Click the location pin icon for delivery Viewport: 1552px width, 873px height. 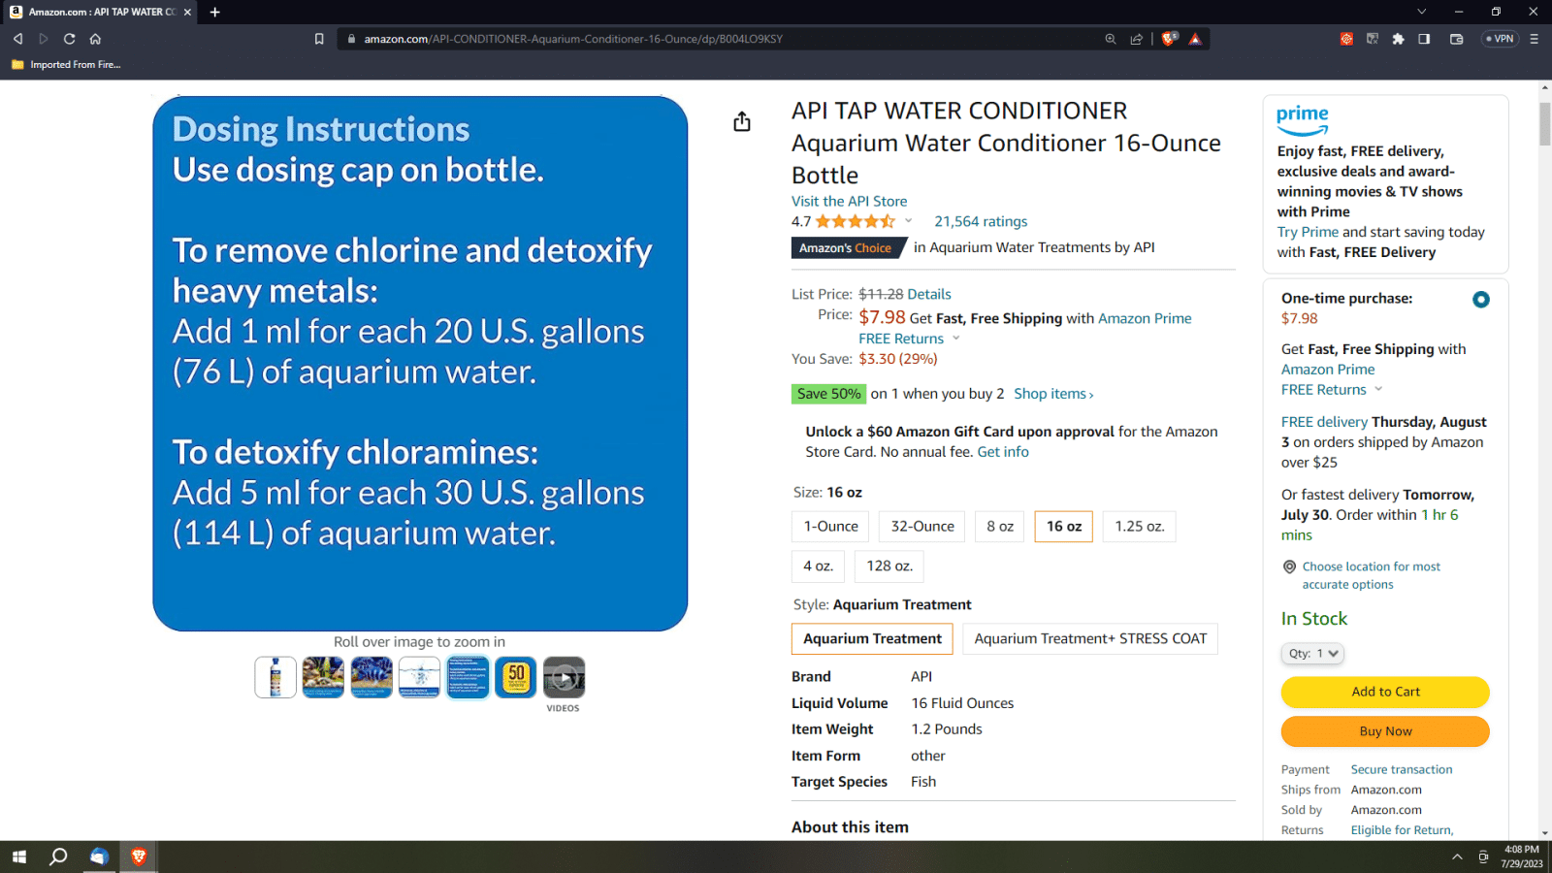[1289, 566]
